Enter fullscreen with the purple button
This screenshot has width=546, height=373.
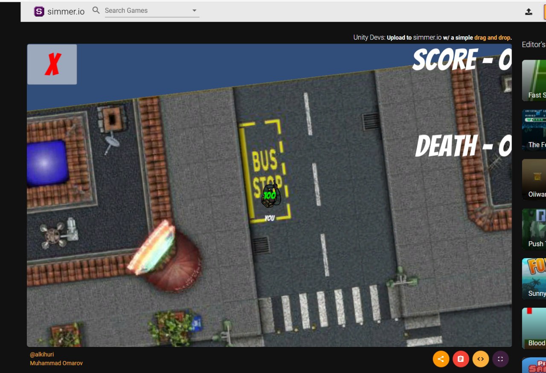[500, 359]
